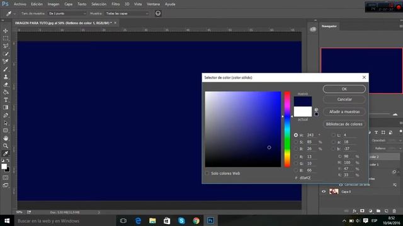
Task: Open Chrome from the taskbar
Action: [x=196, y=220]
